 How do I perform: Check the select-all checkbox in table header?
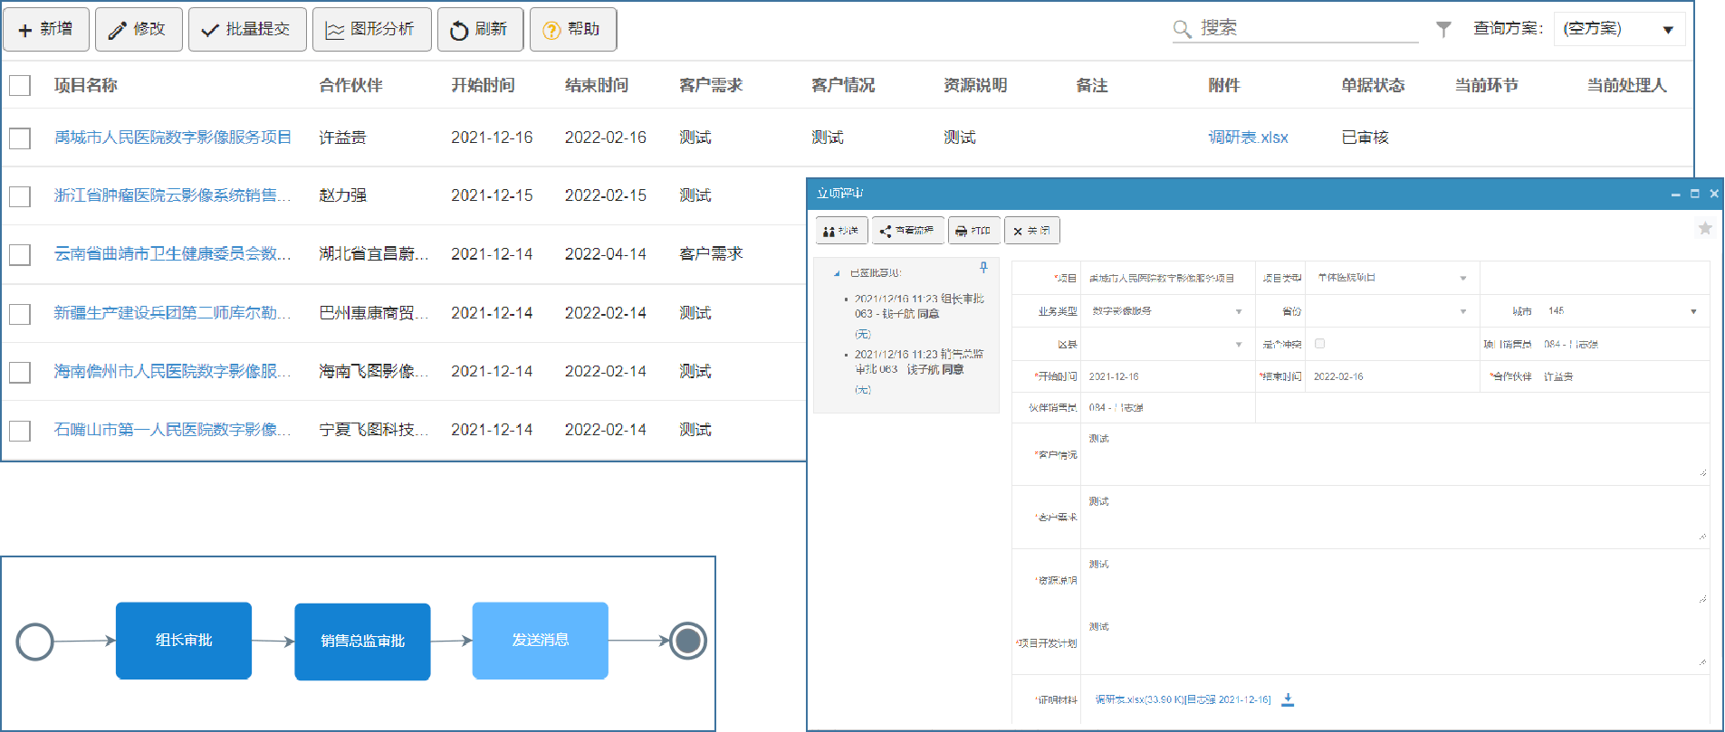point(20,86)
